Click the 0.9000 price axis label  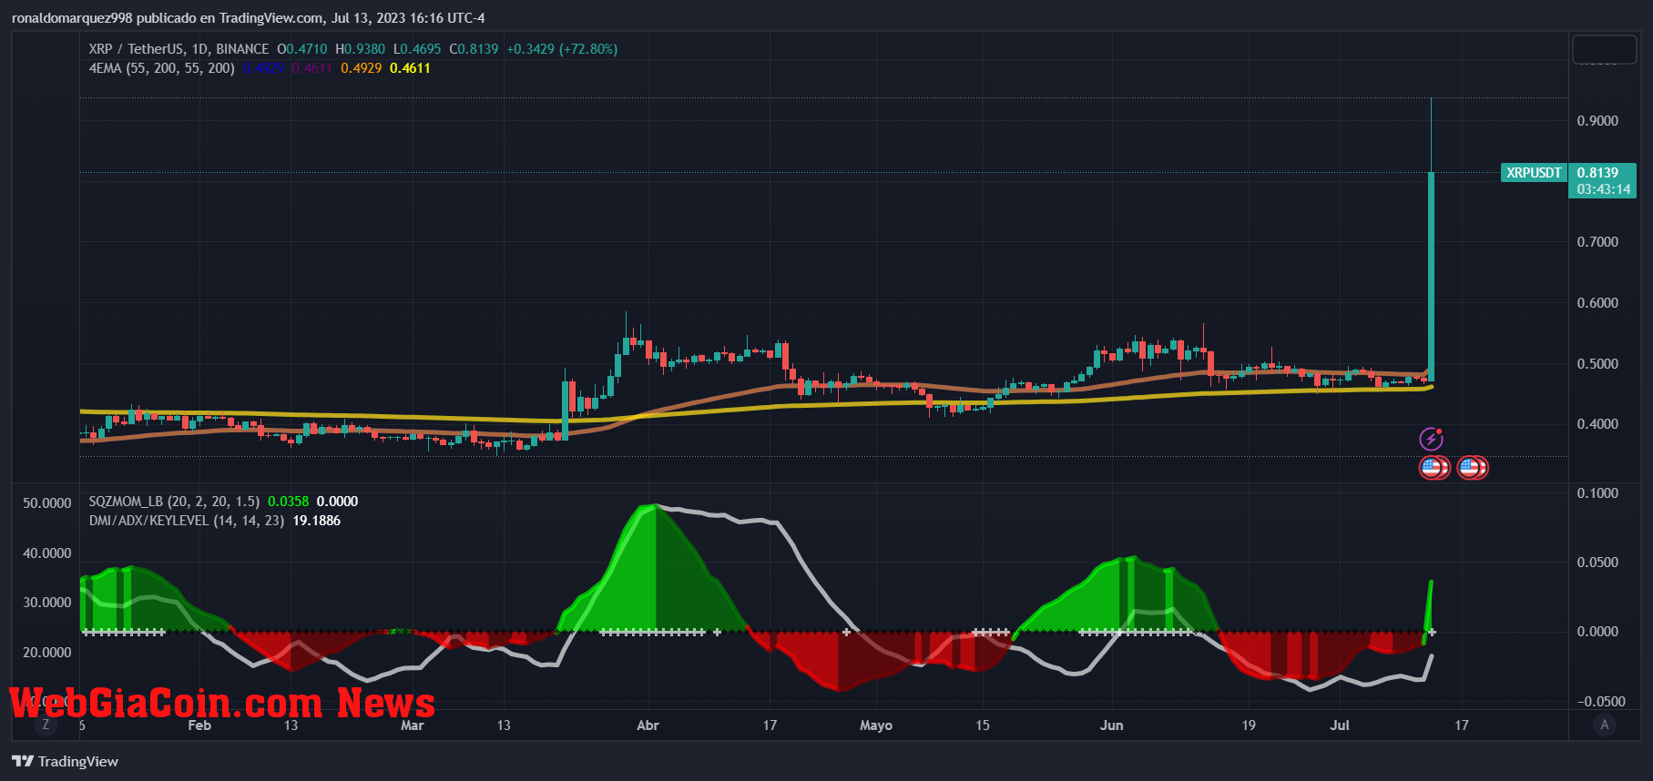click(1597, 121)
